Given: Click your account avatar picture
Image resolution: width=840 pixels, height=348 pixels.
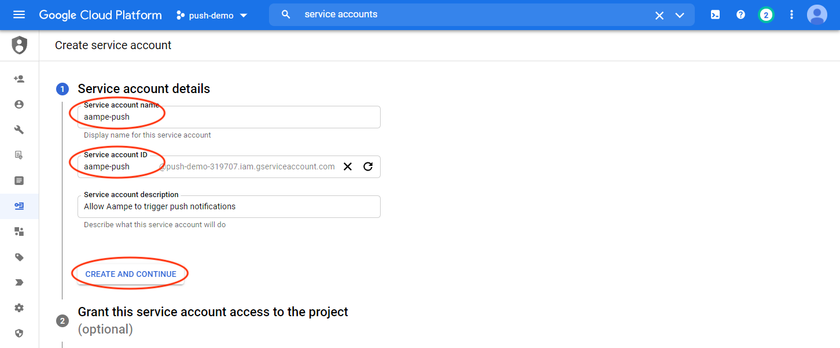Looking at the screenshot, I should click(x=817, y=14).
